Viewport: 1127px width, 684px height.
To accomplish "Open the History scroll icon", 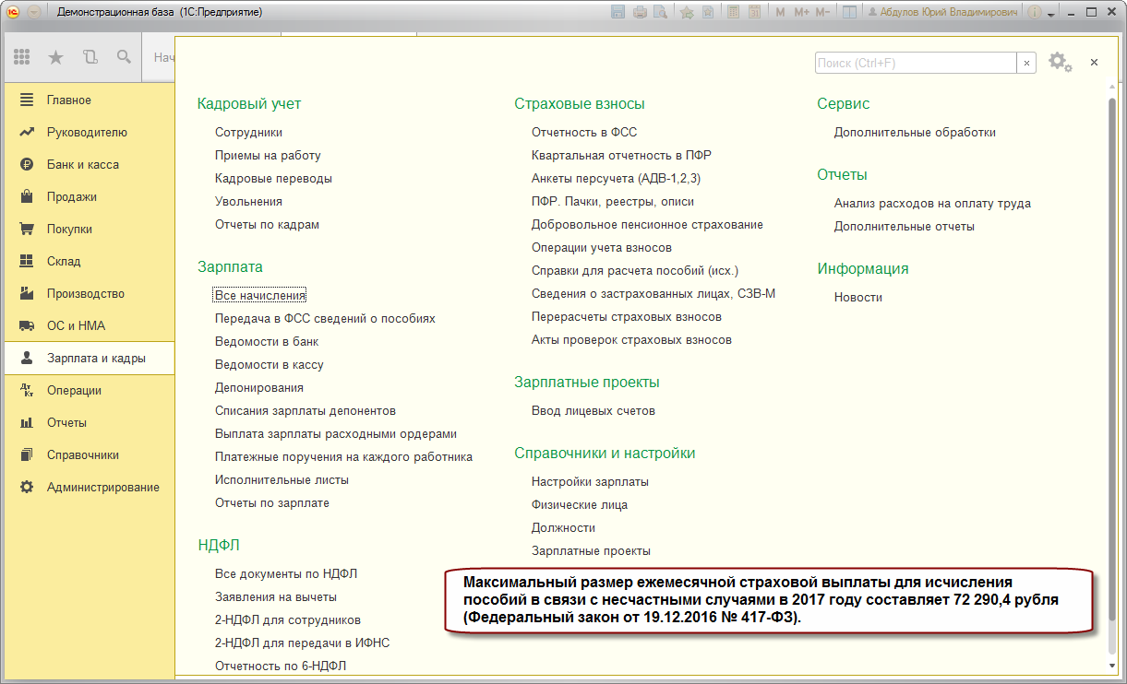I will pos(90,57).
